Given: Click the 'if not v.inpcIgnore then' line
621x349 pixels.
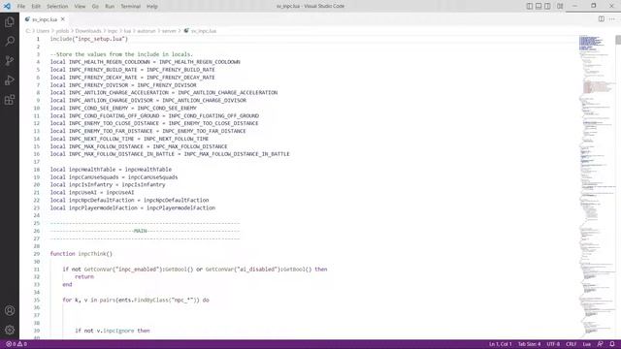Looking at the screenshot, I should pos(113,331).
